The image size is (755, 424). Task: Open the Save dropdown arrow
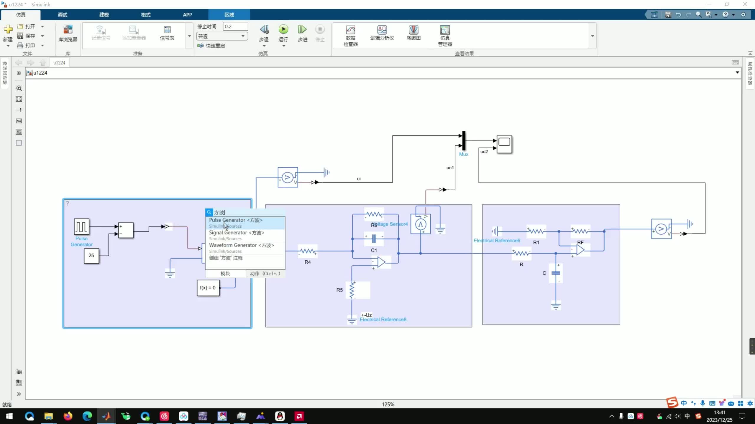(x=42, y=36)
